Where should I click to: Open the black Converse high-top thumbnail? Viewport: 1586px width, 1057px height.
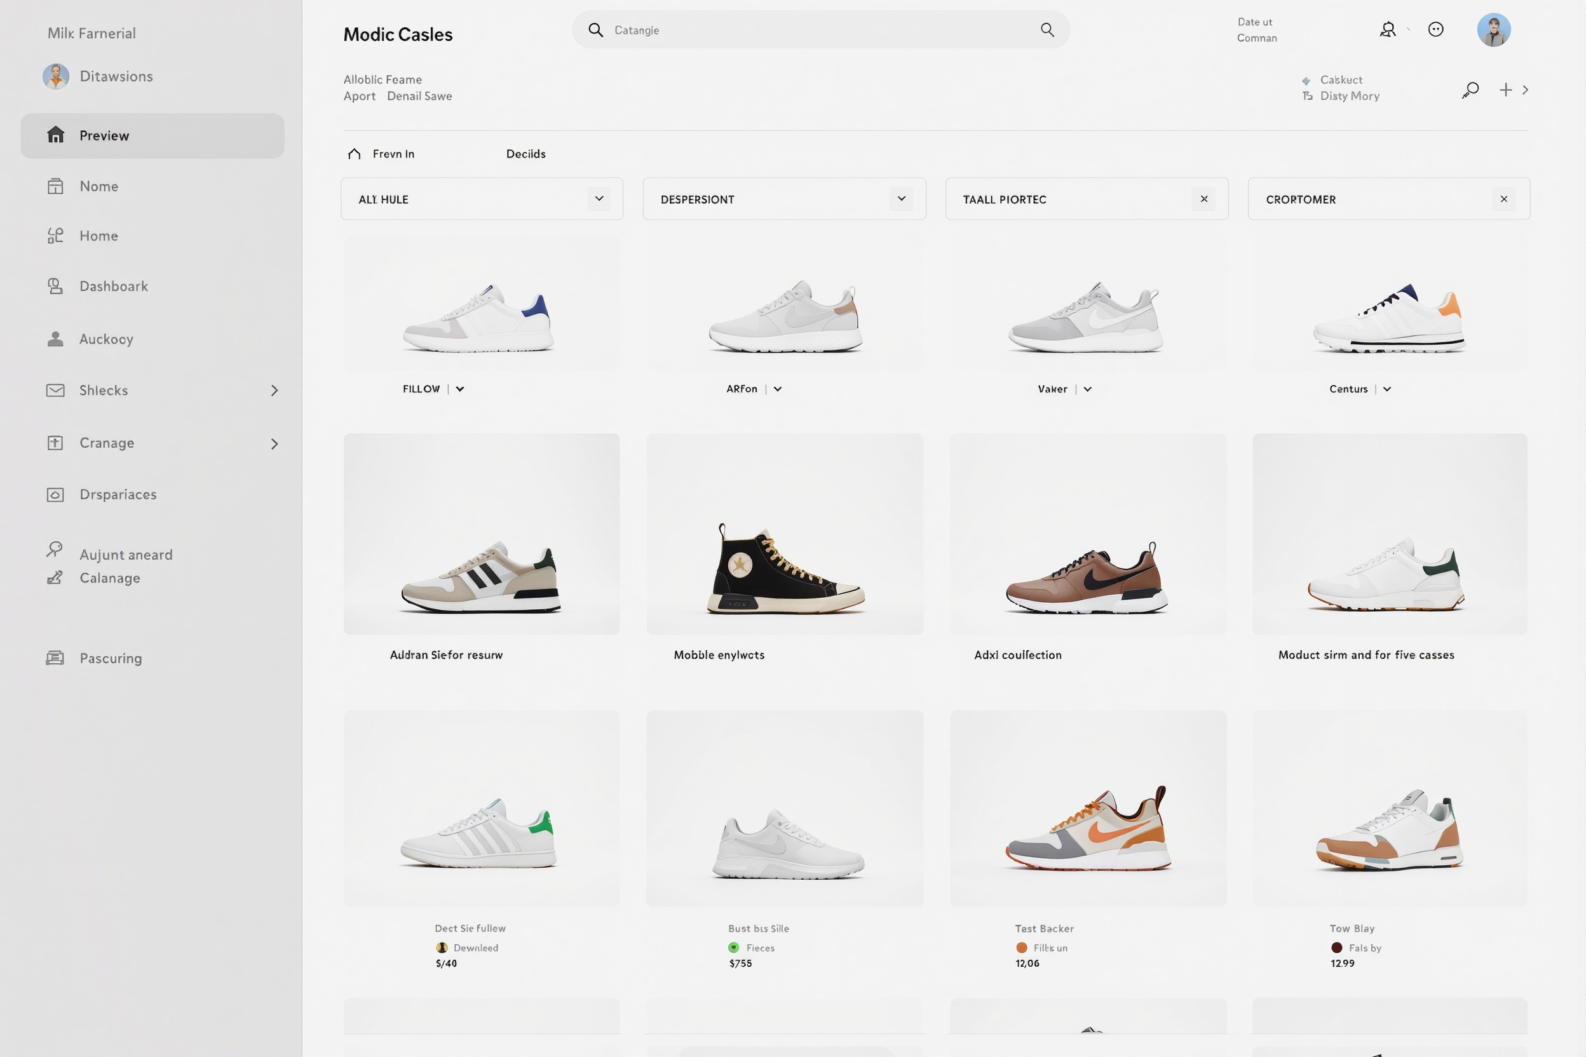pyautogui.click(x=785, y=534)
